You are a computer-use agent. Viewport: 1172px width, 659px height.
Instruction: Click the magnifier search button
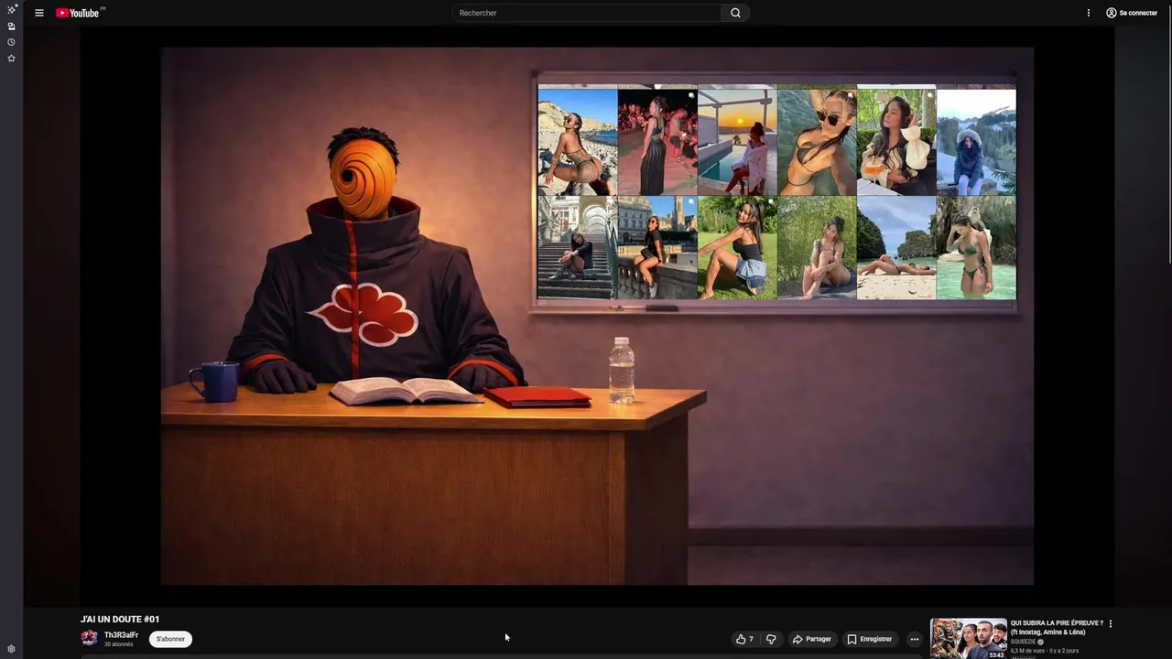point(735,13)
